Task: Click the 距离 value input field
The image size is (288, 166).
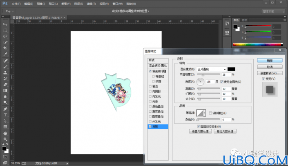Action: 226,89
